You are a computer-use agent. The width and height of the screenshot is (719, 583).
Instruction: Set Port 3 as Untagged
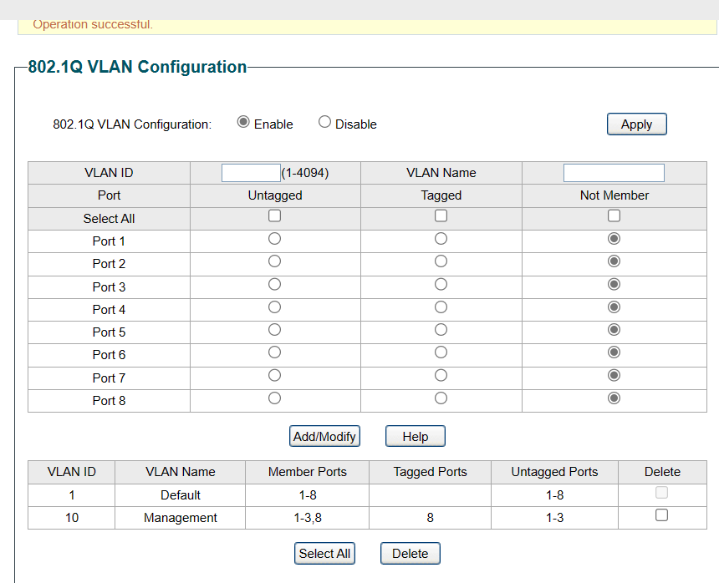coord(274,285)
